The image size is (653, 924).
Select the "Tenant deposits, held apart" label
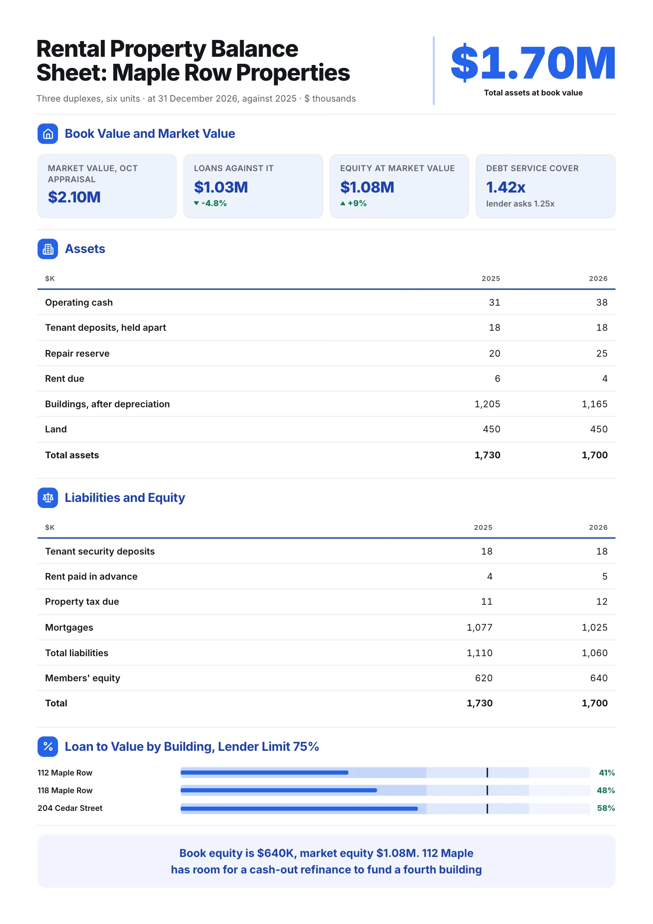[x=106, y=327]
